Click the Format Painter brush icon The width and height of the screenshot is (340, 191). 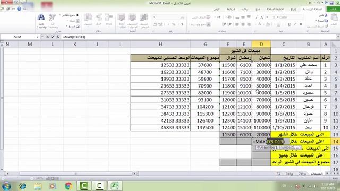pyautogui.click(x=326, y=26)
